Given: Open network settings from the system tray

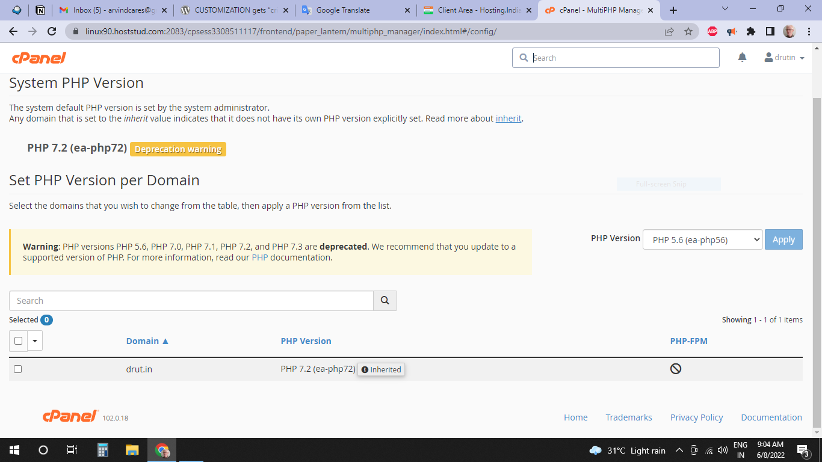Looking at the screenshot, I should [709, 451].
